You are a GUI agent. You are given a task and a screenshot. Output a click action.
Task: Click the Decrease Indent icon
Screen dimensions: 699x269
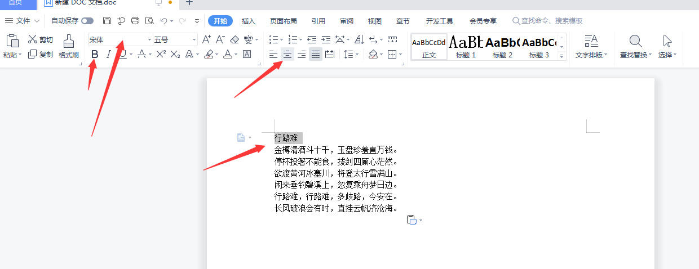tap(311, 39)
